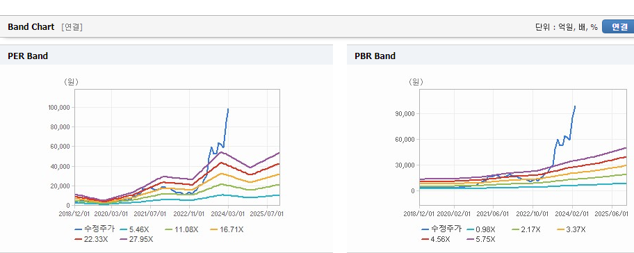Click the PBR Band panel title
This screenshot has width=634, height=253.
pyautogui.click(x=375, y=56)
